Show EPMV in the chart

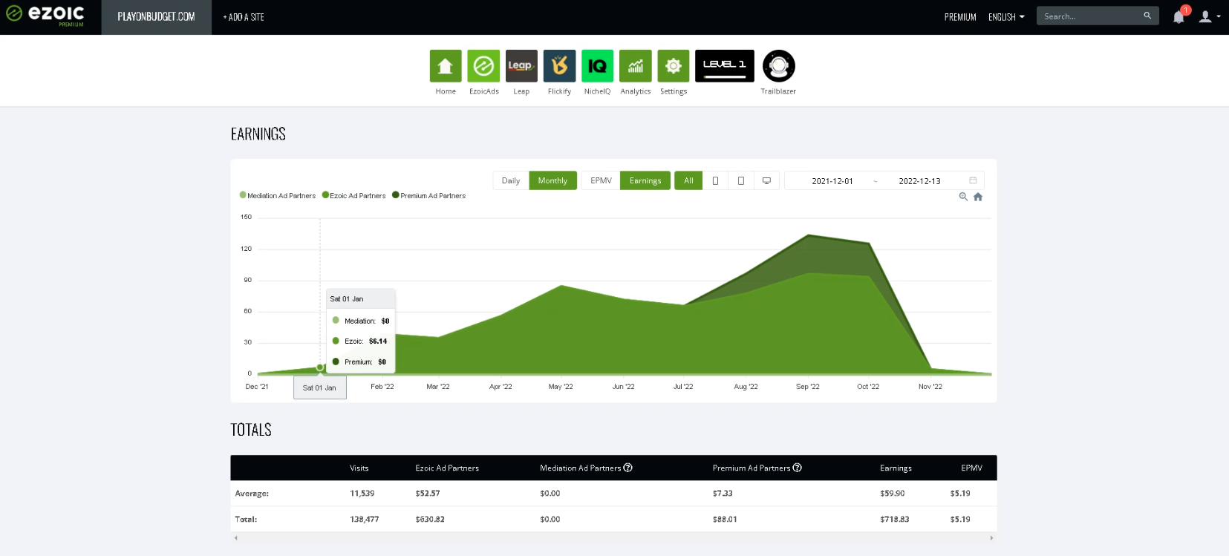pyautogui.click(x=601, y=180)
